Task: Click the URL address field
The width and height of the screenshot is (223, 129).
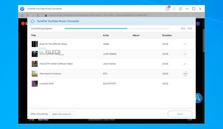Action: point(98,15)
